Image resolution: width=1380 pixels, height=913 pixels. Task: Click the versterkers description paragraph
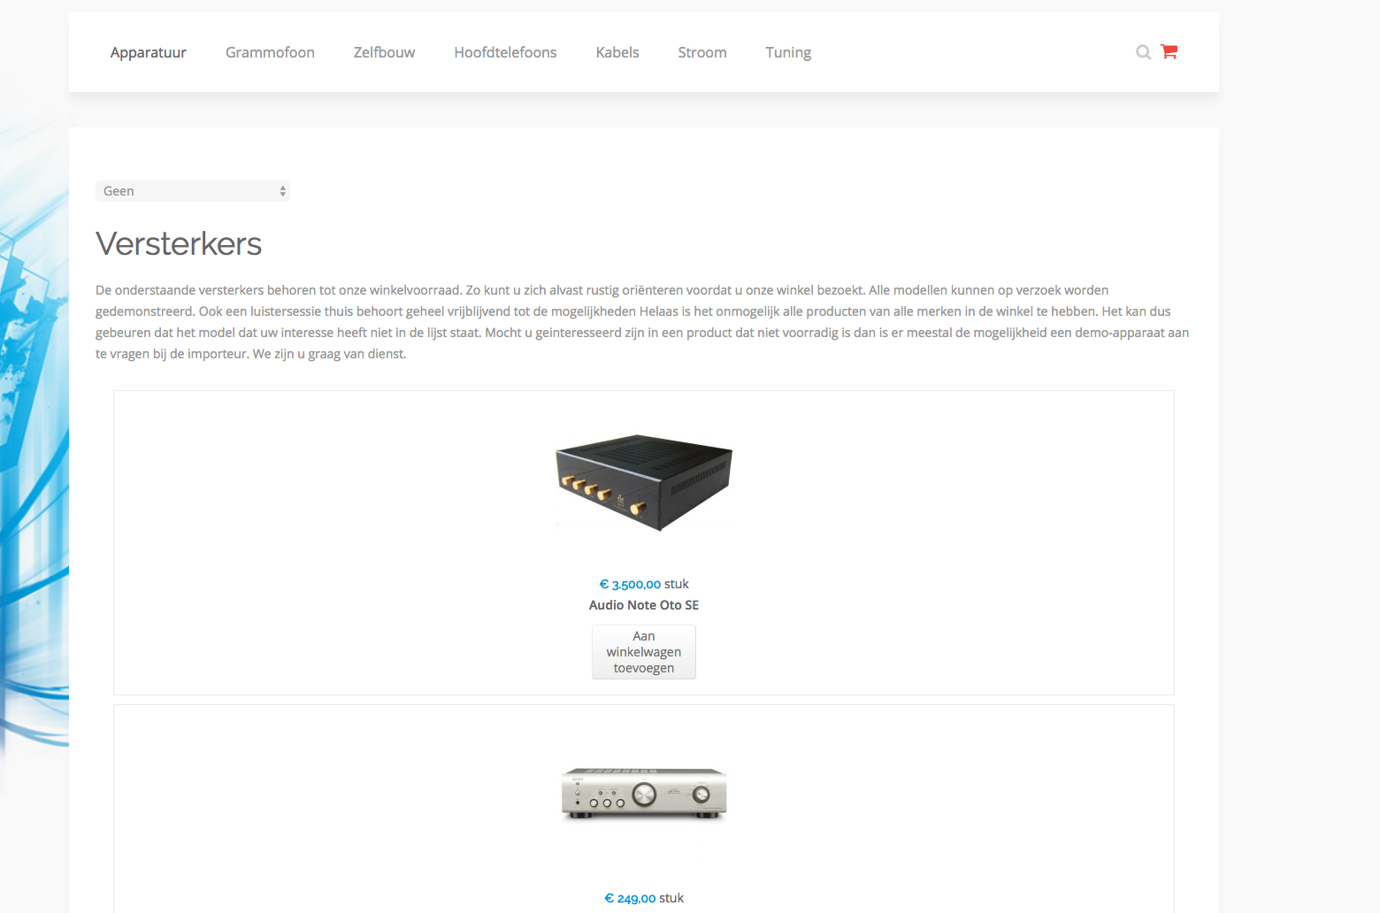(643, 322)
